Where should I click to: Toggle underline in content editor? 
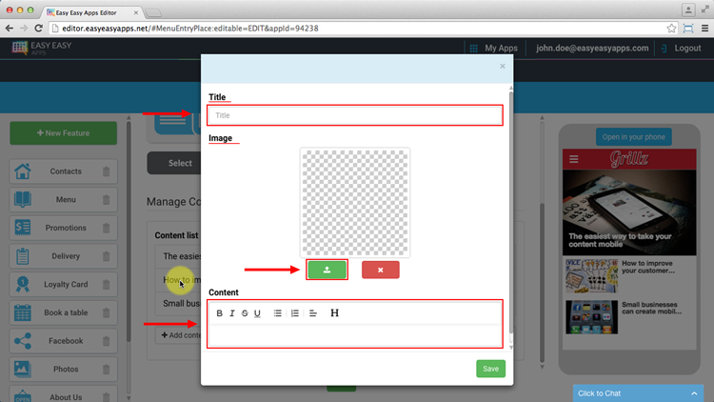tap(257, 313)
